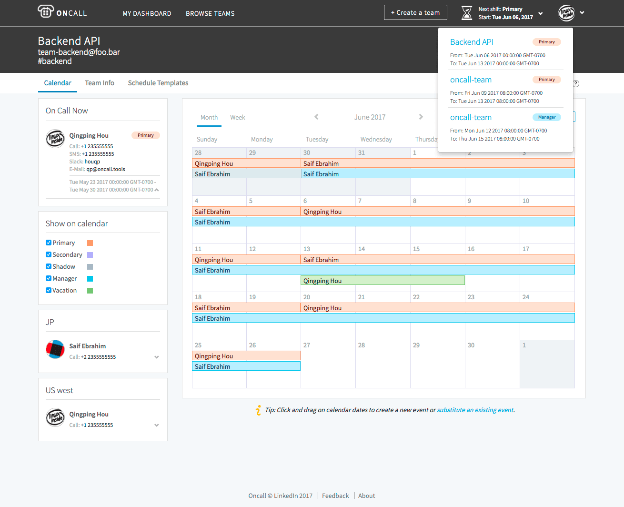Disable the Secondary calendar layer
Image resolution: width=624 pixels, height=507 pixels.
click(48, 254)
